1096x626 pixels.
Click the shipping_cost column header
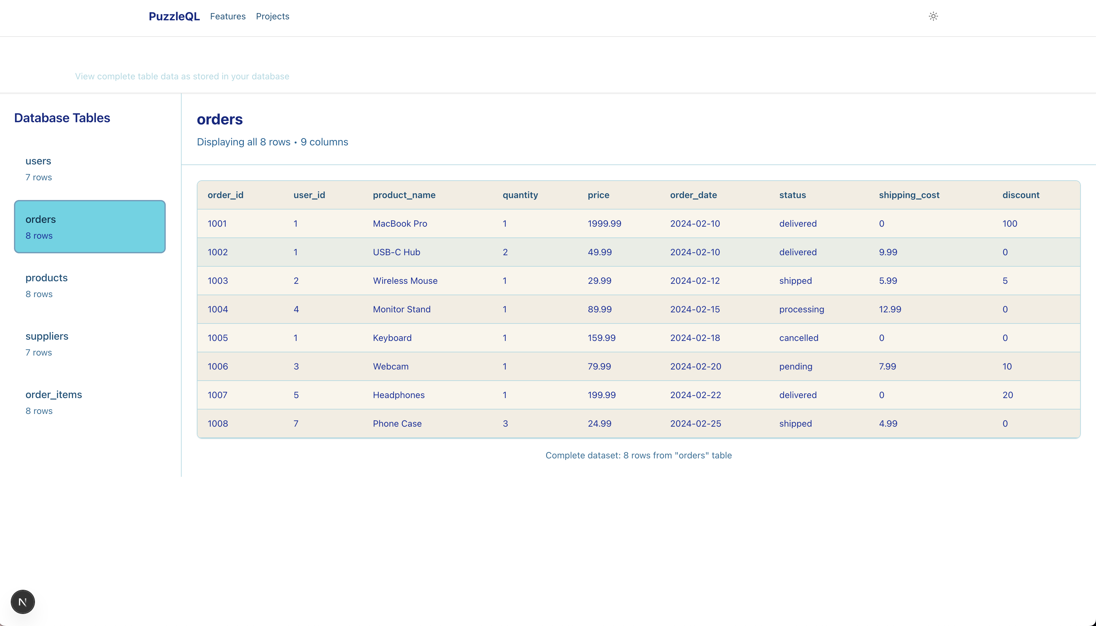[x=909, y=195]
